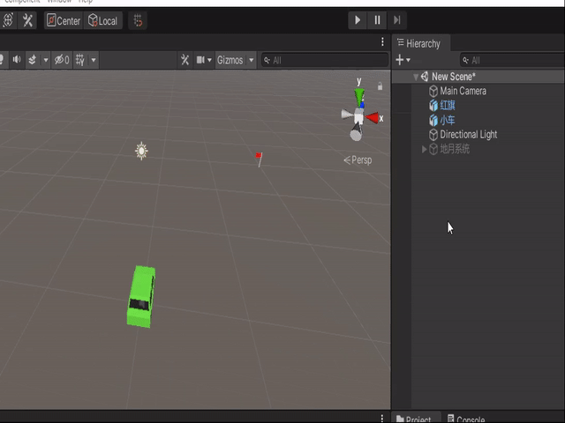The height and width of the screenshot is (423, 565).
Task: Pause the game playback
Action: 377,19
